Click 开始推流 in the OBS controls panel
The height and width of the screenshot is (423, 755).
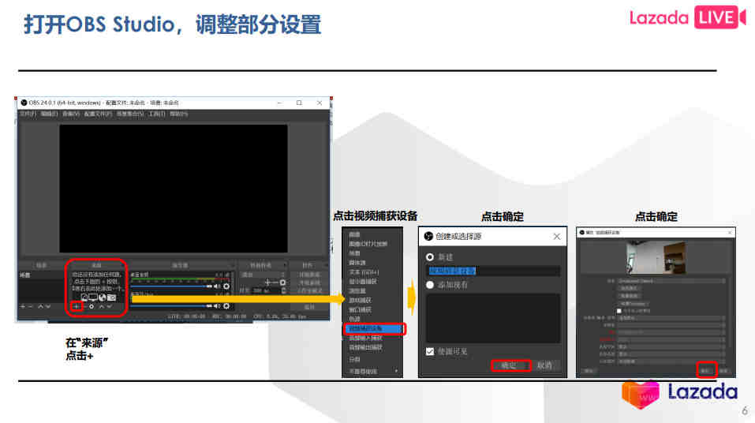(x=309, y=275)
